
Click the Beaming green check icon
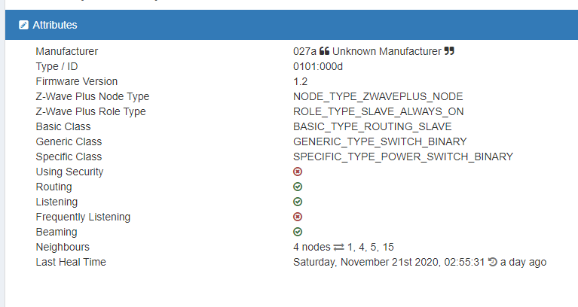(298, 232)
